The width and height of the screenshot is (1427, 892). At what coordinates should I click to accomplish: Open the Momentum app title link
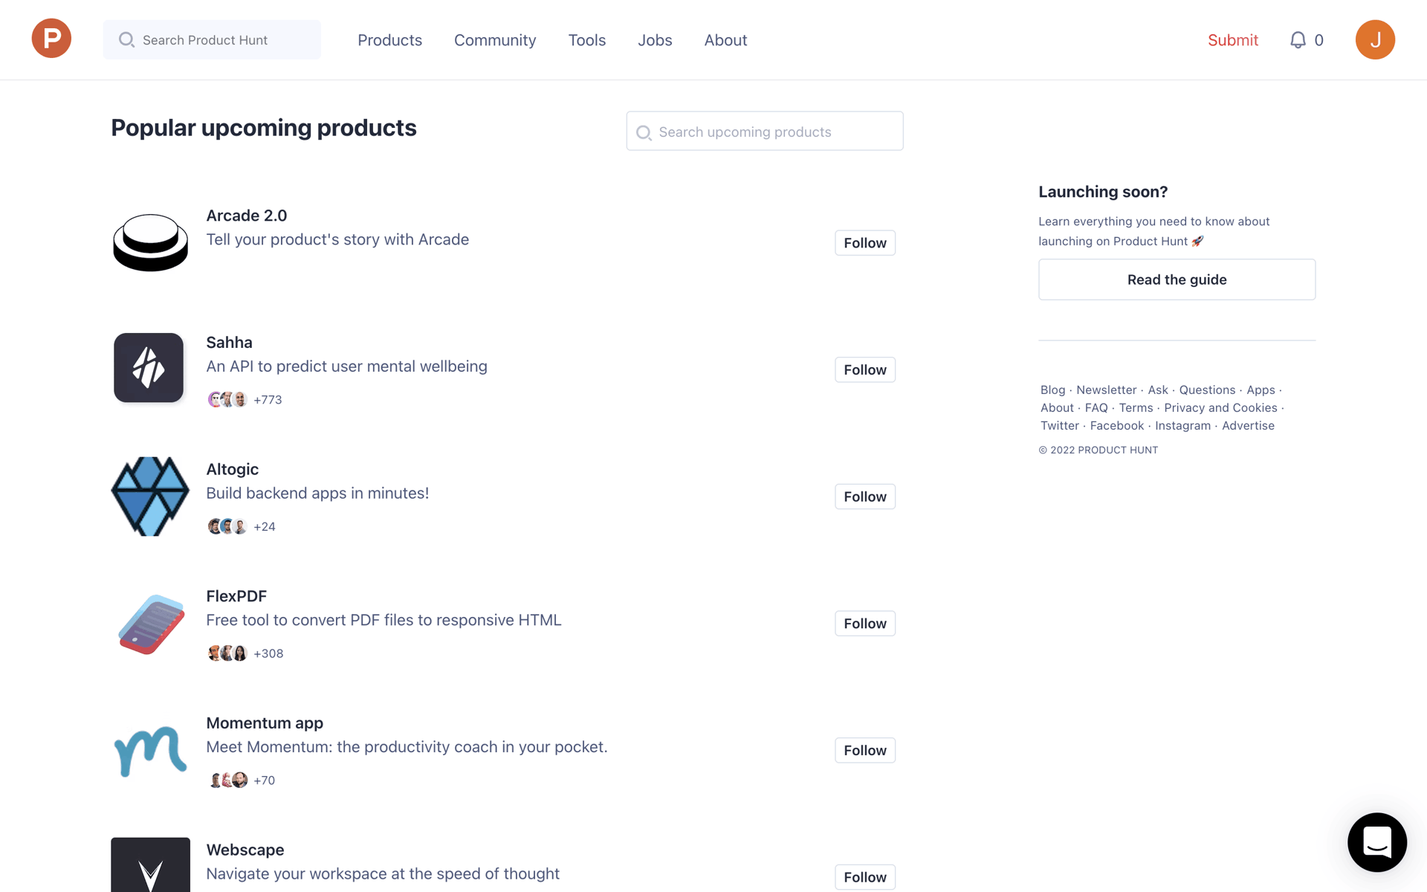265,723
